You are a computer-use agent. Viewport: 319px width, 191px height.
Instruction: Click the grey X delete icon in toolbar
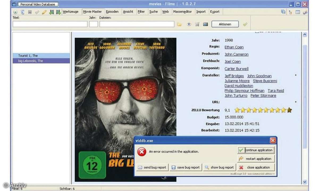pos(30,12)
